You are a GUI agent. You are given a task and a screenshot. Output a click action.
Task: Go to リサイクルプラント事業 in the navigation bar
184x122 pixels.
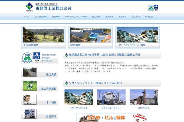pyautogui.click(x=76, y=17)
